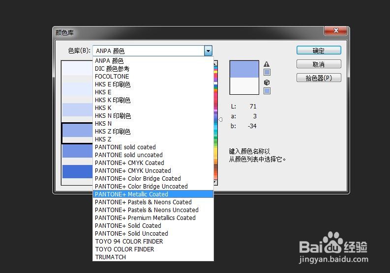Click the not web-safe cube icon

[267, 82]
